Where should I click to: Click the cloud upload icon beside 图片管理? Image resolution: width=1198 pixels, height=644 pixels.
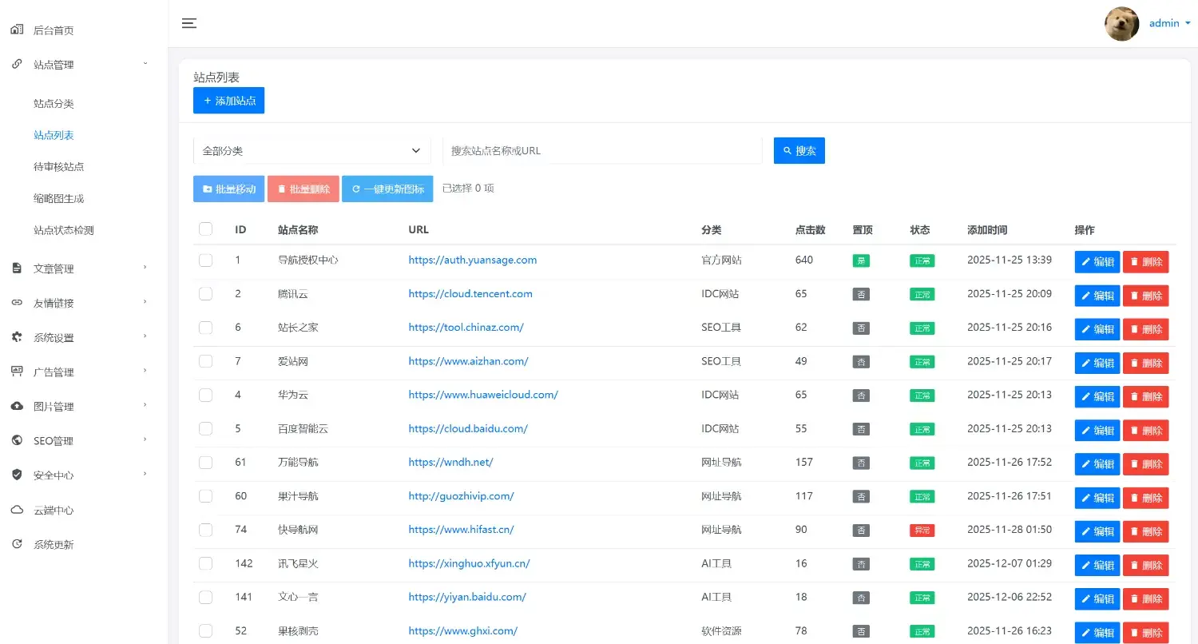tap(17, 406)
